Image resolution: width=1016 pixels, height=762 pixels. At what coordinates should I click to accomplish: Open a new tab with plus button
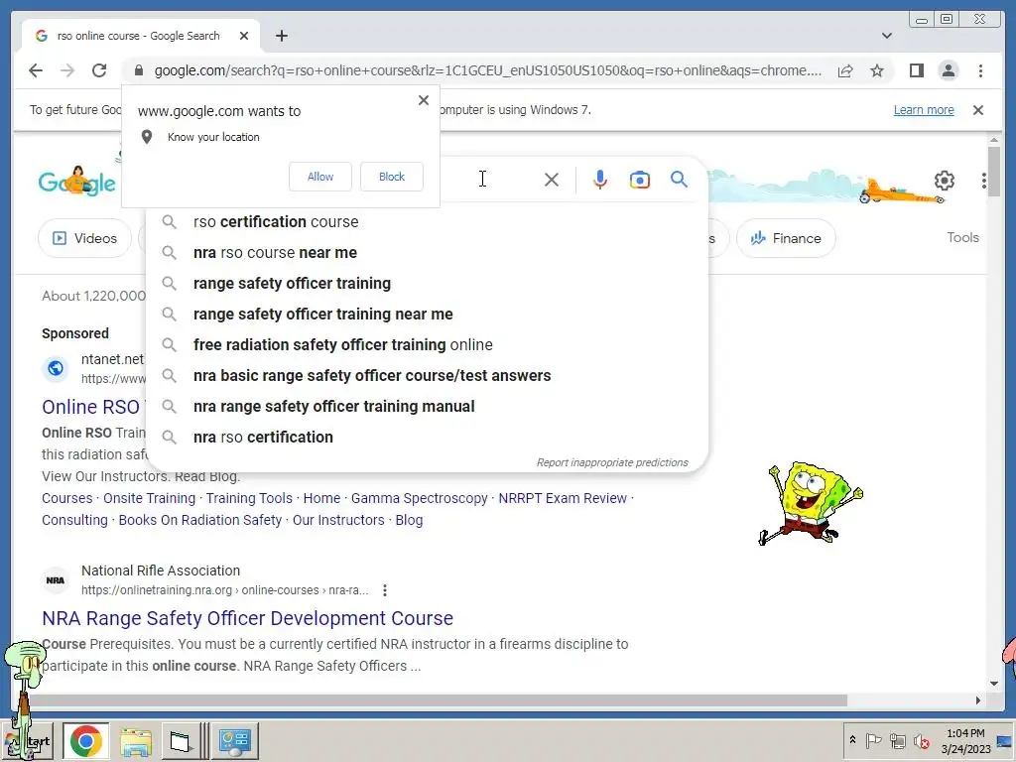click(x=281, y=36)
